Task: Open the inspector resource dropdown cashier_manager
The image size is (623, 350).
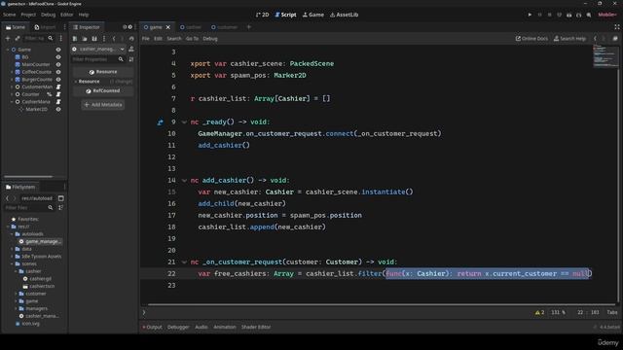Action: (x=98, y=50)
